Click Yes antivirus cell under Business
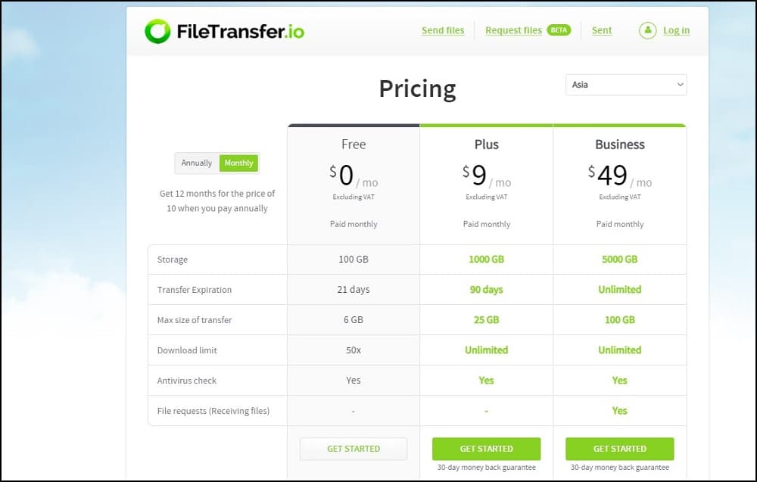Image resolution: width=757 pixels, height=482 pixels. coord(619,381)
